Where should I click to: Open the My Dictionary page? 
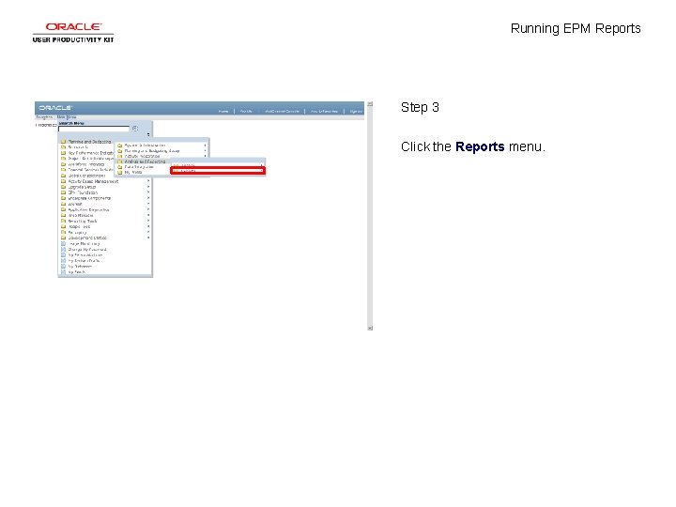80,267
